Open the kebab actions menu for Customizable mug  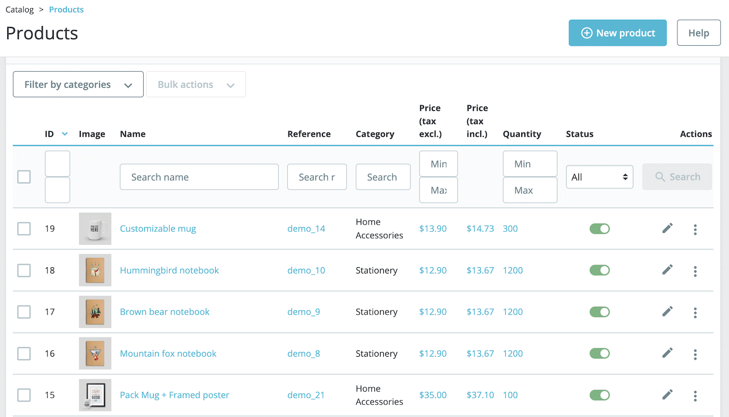695,229
